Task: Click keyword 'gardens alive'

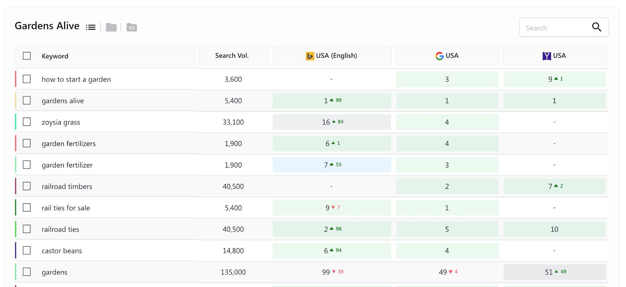Action: 63,101
